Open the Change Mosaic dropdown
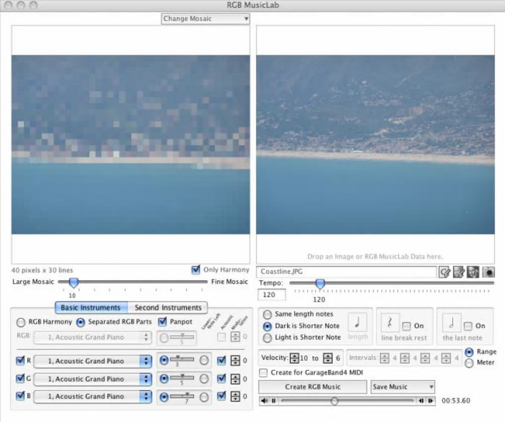 point(205,19)
